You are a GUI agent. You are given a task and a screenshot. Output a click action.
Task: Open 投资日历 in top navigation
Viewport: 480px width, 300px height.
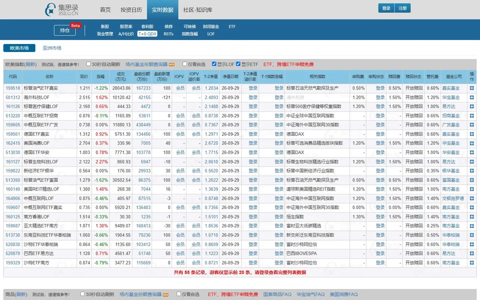[131, 10]
